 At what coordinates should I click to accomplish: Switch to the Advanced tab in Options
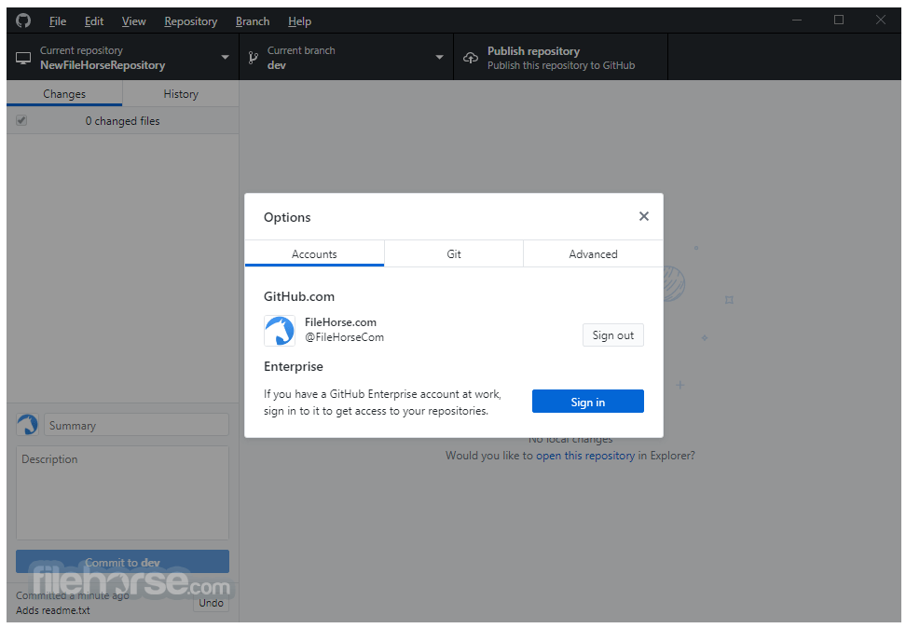click(593, 253)
